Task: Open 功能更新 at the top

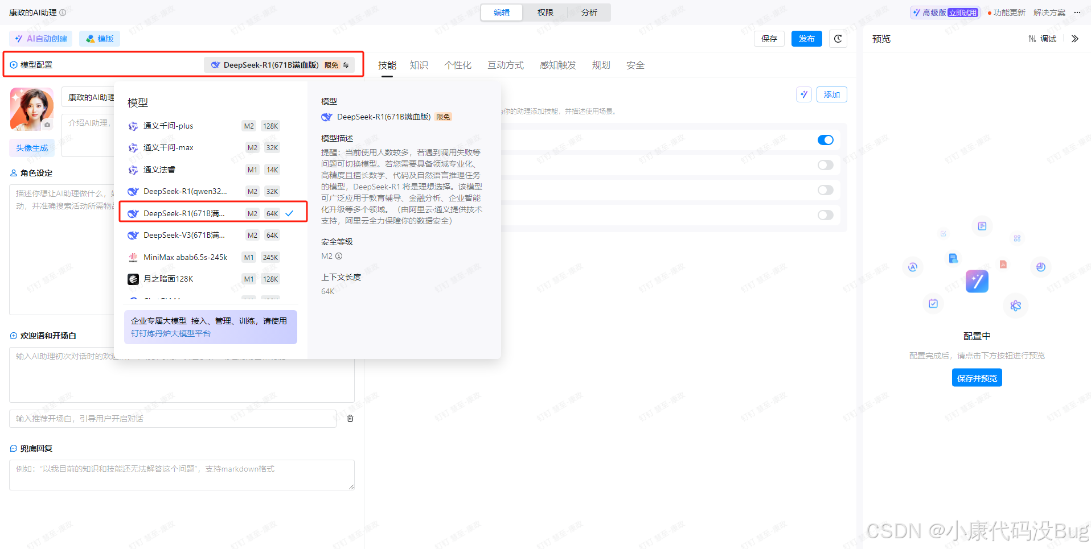Action: (1009, 13)
